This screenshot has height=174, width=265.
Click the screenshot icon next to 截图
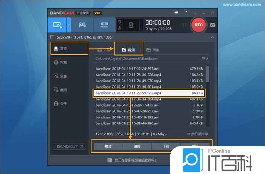point(56,90)
